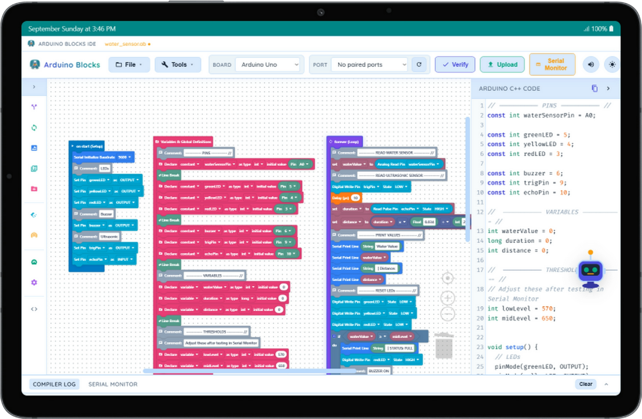Copy the Arduino C++ code
This screenshot has height=419, width=642.
point(594,88)
